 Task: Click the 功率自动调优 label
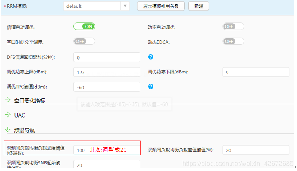click(162, 27)
